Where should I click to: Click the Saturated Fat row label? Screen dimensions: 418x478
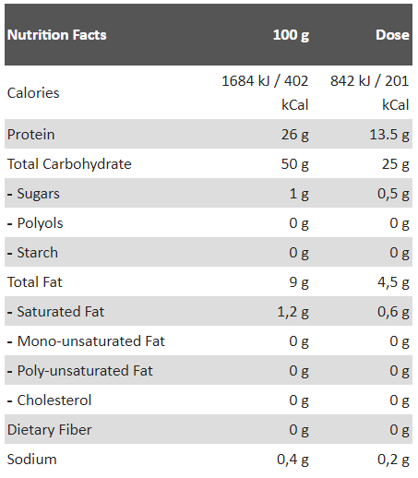click(55, 312)
